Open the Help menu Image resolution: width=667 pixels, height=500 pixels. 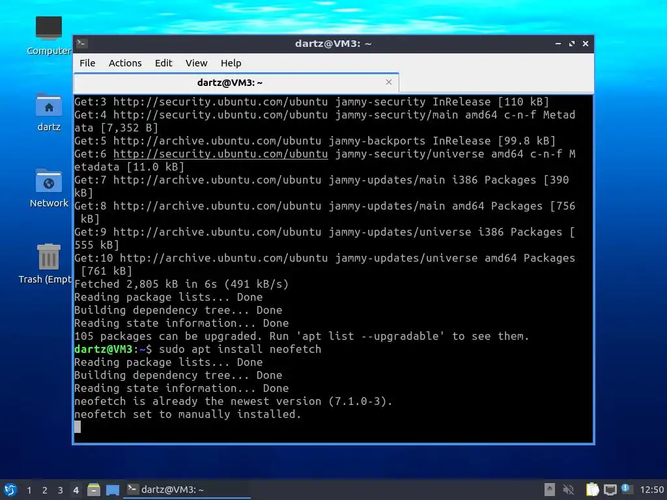tap(231, 63)
